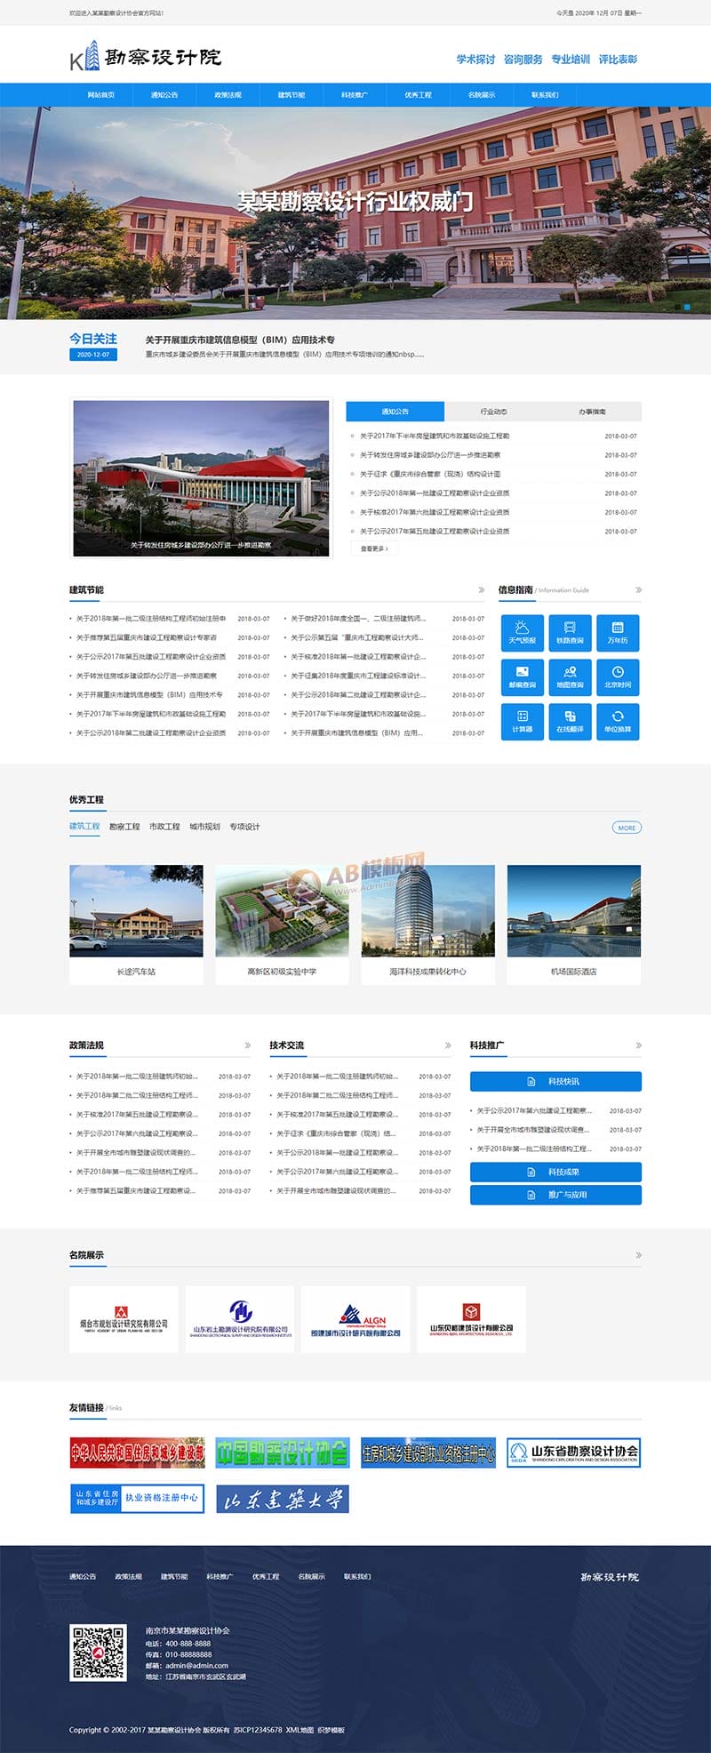Click the 铁路查询 railway query icon
Image resolution: width=711 pixels, height=1753 pixels.
[x=570, y=632]
